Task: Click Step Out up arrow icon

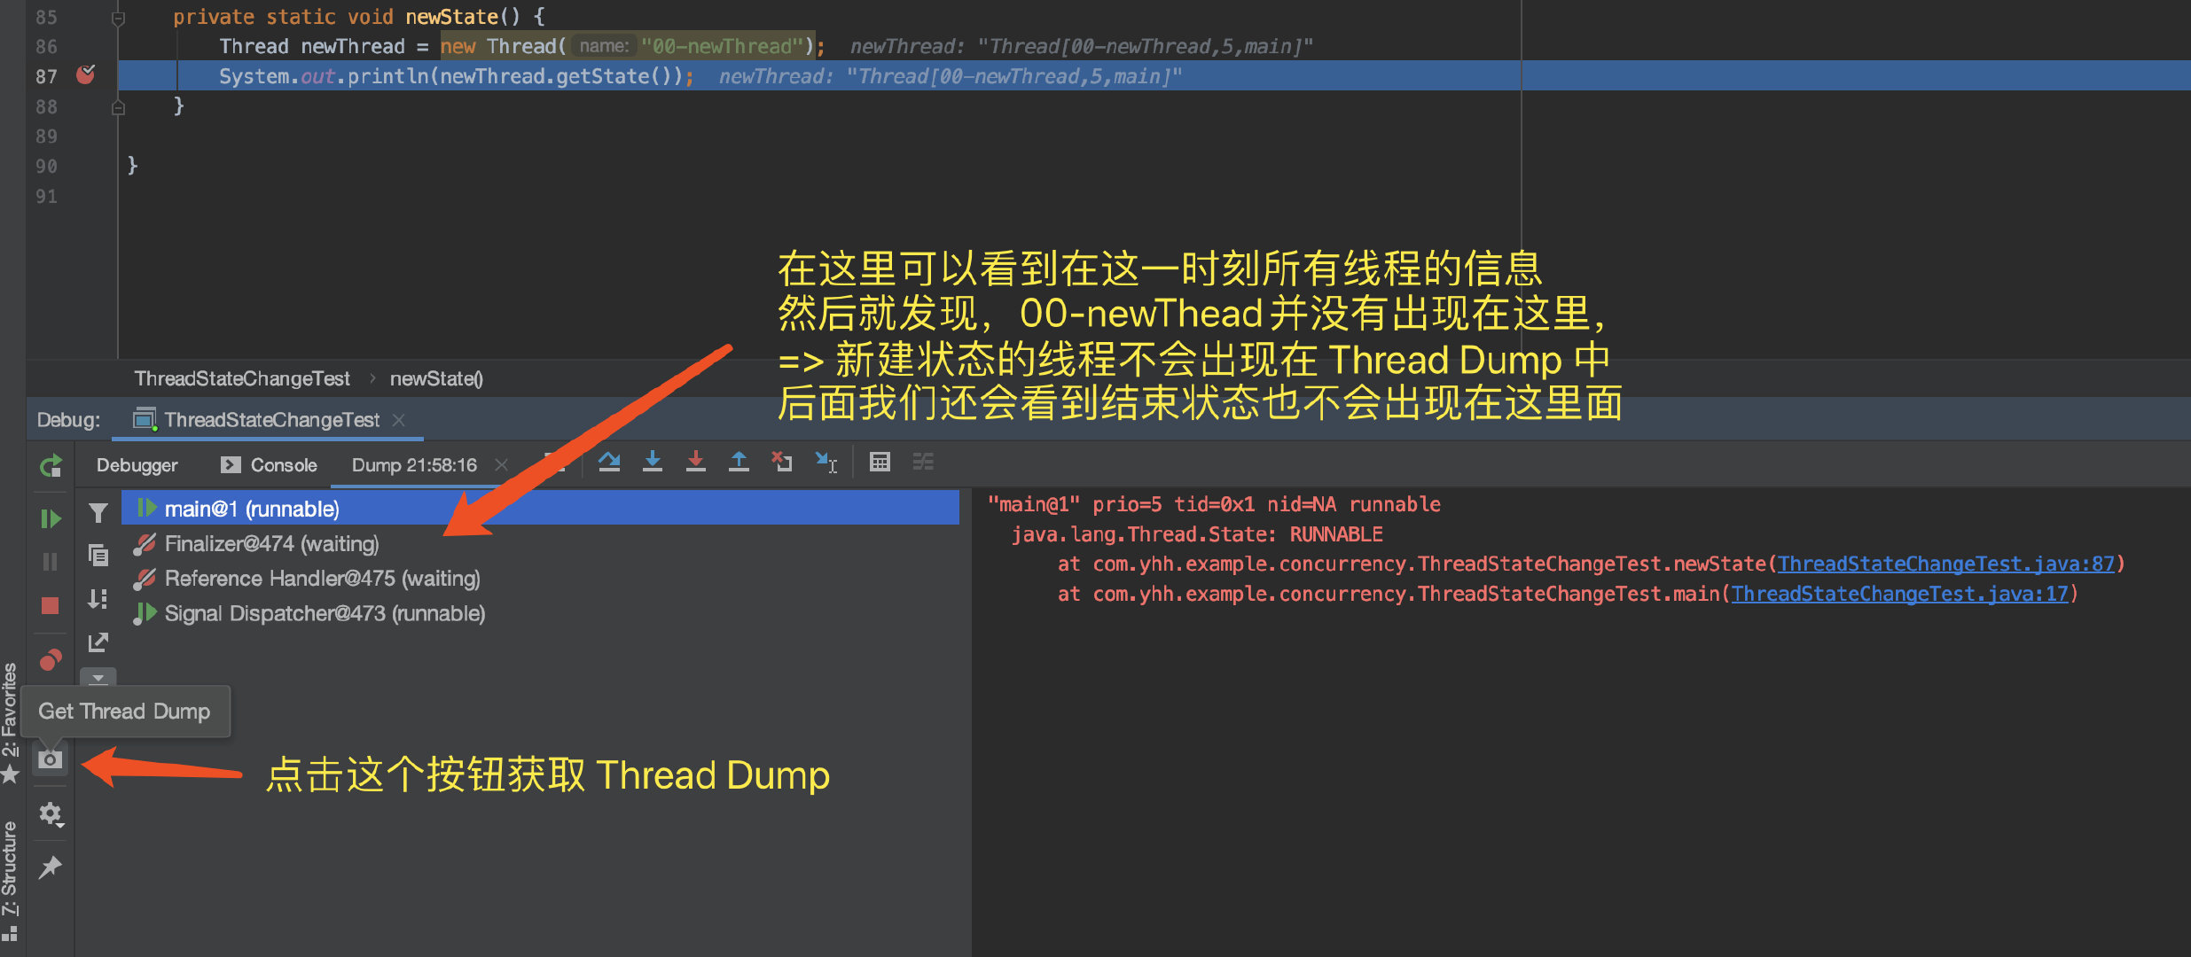Action: [739, 462]
